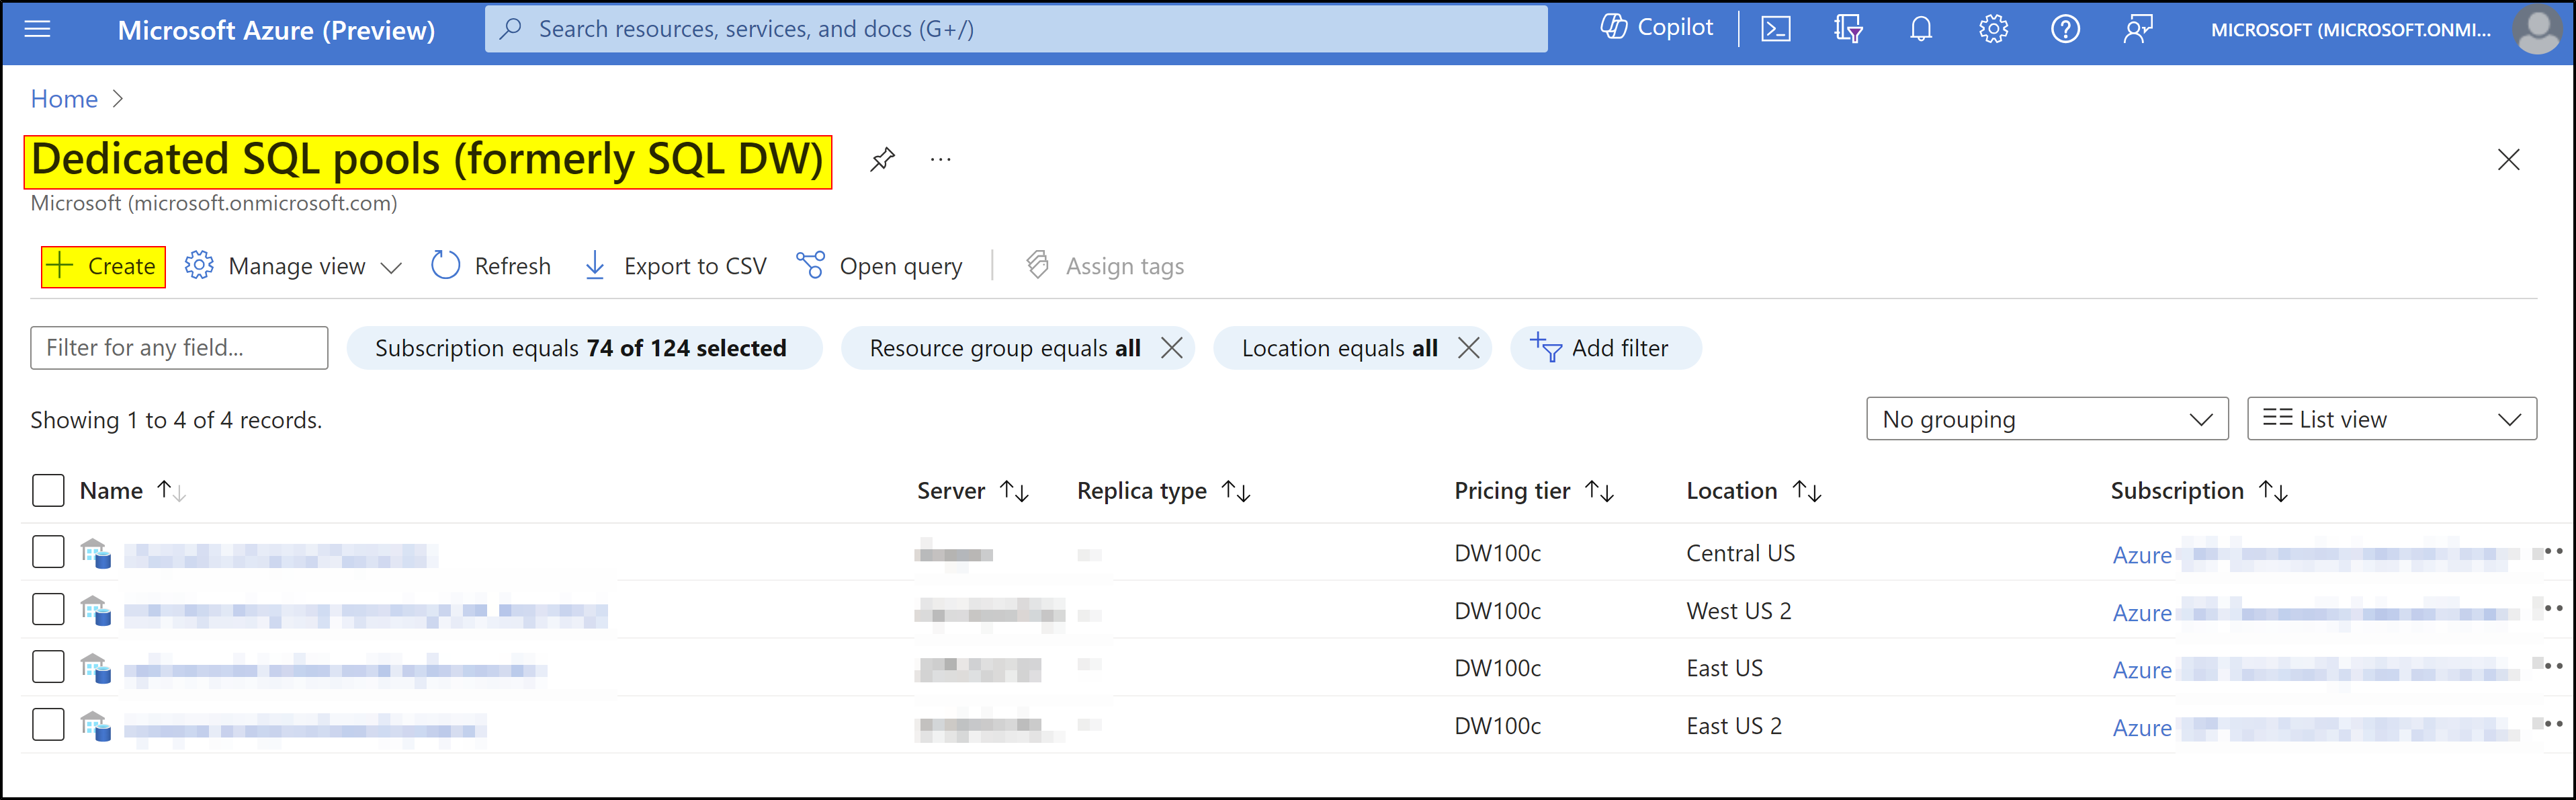2576x800 pixels.
Task: Check the select-all header checkbox
Action: (48, 491)
